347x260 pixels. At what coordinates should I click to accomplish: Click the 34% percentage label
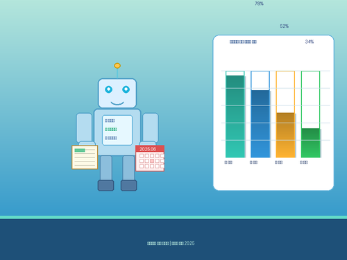pos(310,42)
